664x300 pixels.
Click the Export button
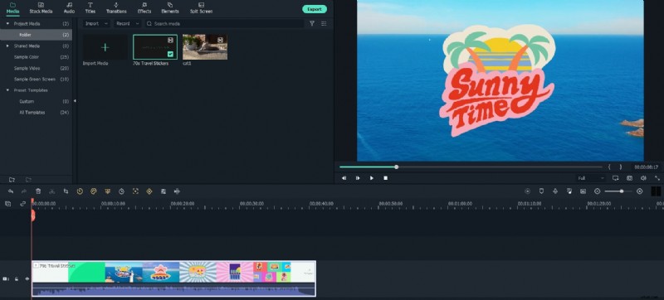[x=315, y=9]
